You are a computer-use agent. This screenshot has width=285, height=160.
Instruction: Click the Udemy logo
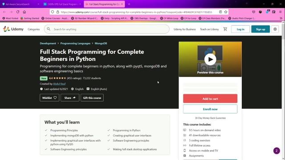[x=13, y=29]
